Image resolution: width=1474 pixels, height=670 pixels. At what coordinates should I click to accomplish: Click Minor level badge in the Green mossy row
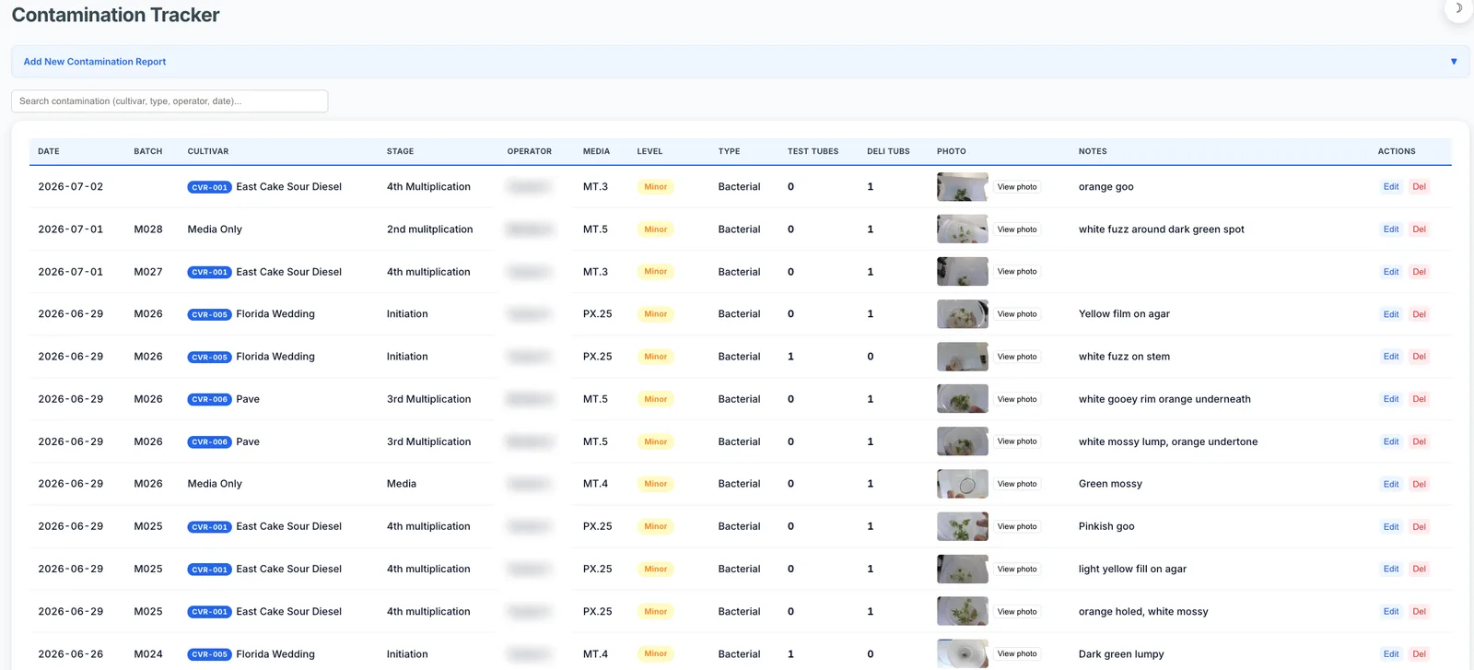pos(655,484)
